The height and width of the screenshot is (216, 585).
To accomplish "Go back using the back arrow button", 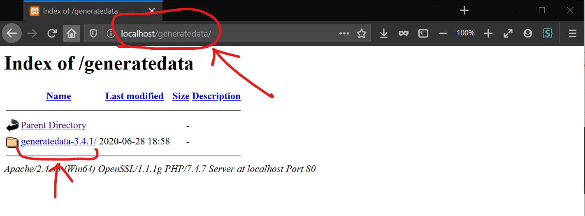I will (x=12, y=33).
